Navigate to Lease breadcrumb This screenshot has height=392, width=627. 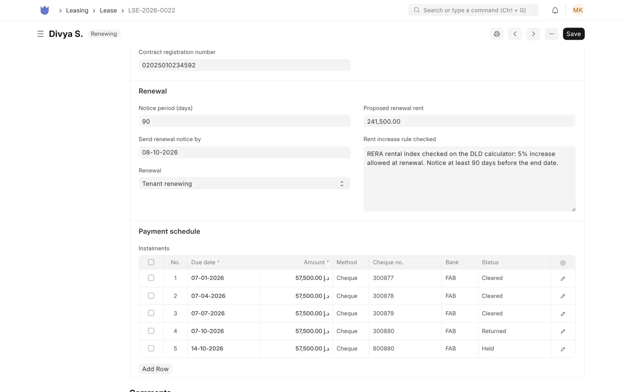(x=108, y=10)
